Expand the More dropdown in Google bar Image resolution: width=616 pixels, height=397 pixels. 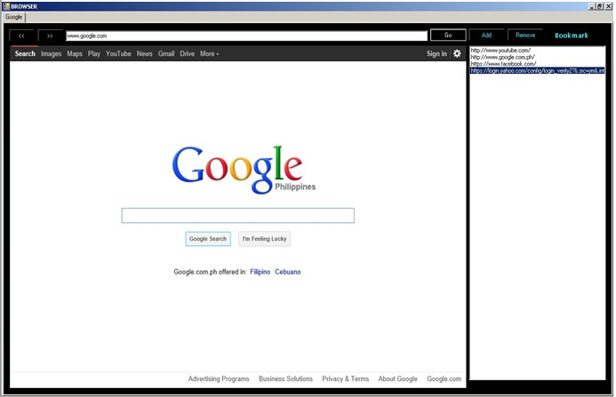(209, 53)
